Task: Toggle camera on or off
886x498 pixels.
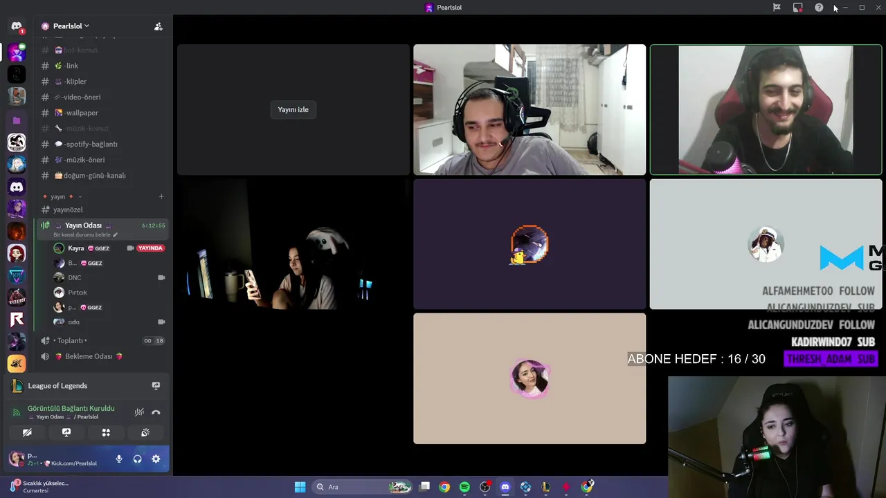Action: point(27,432)
